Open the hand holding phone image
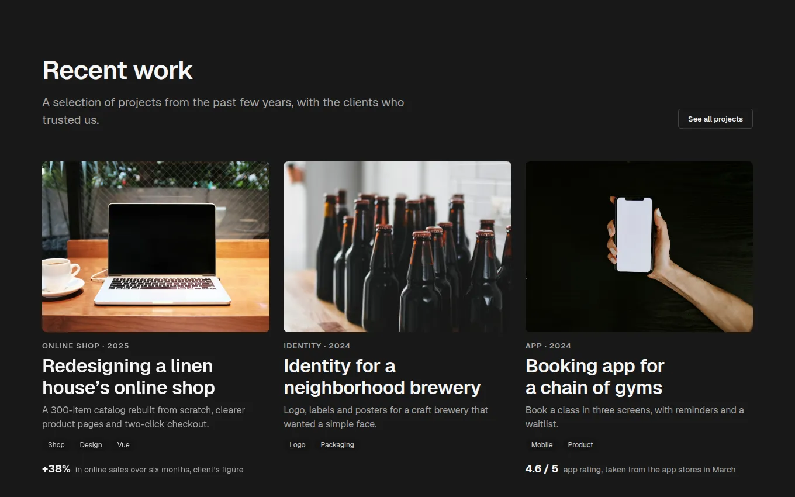 [x=639, y=247]
